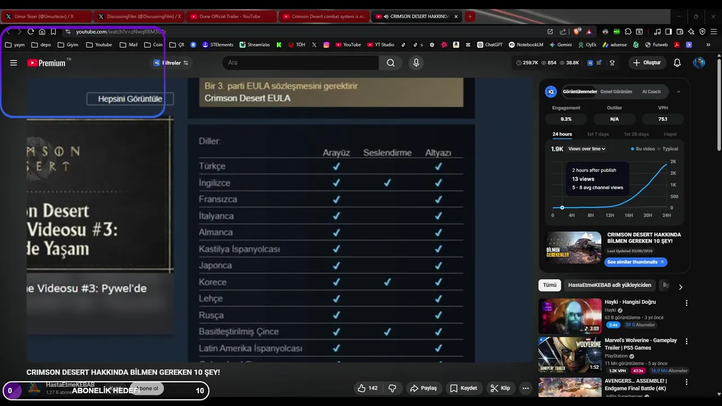Dislike the video thumbs-down button
Image resolution: width=722 pixels, height=406 pixels.
coord(393,388)
